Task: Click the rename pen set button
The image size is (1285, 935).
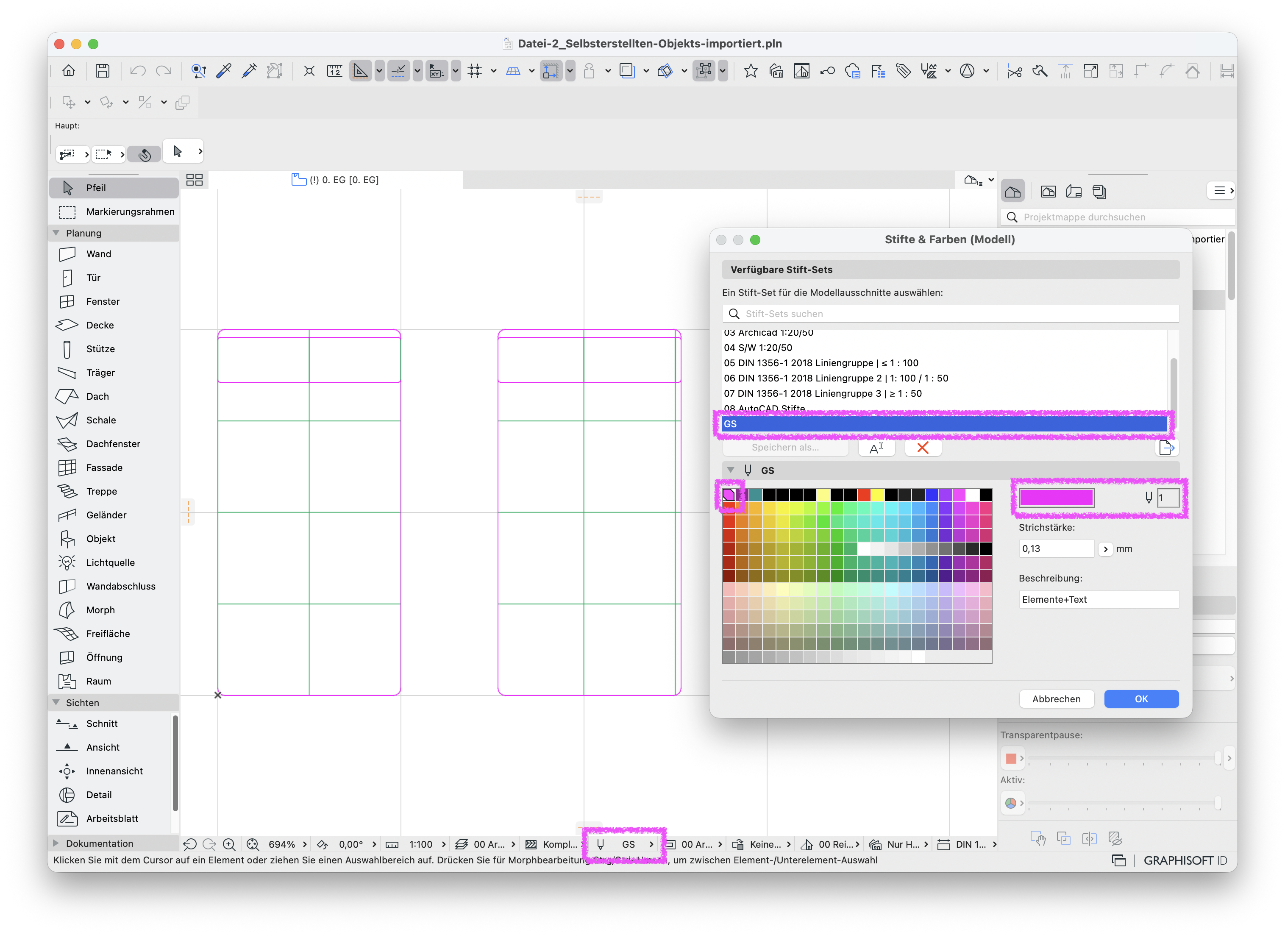Action: click(x=876, y=448)
